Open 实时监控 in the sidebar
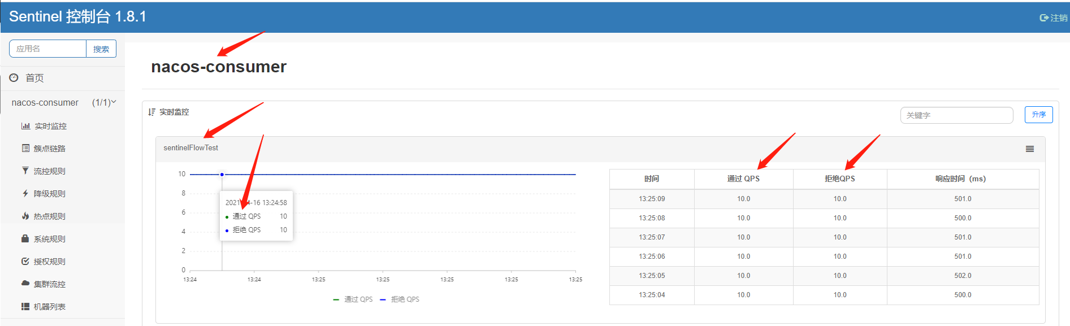 [x=50, y=126]
